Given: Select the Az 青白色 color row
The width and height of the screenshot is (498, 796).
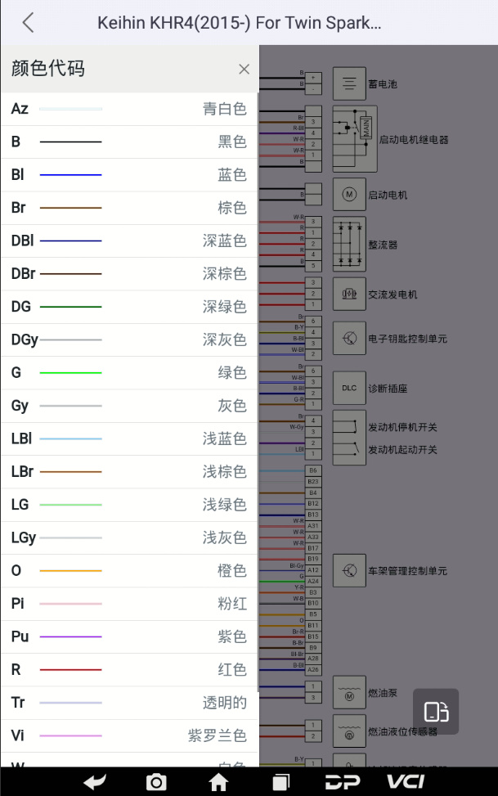Looking at the screenshot, I should coord(129,109).
